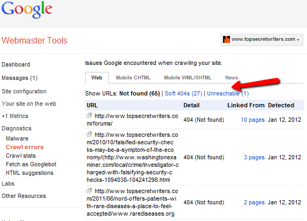Open external link icon for nord-offers-patients URL
Image resolution: width=307 pixels, height=221 pixels.
point(89,190)
